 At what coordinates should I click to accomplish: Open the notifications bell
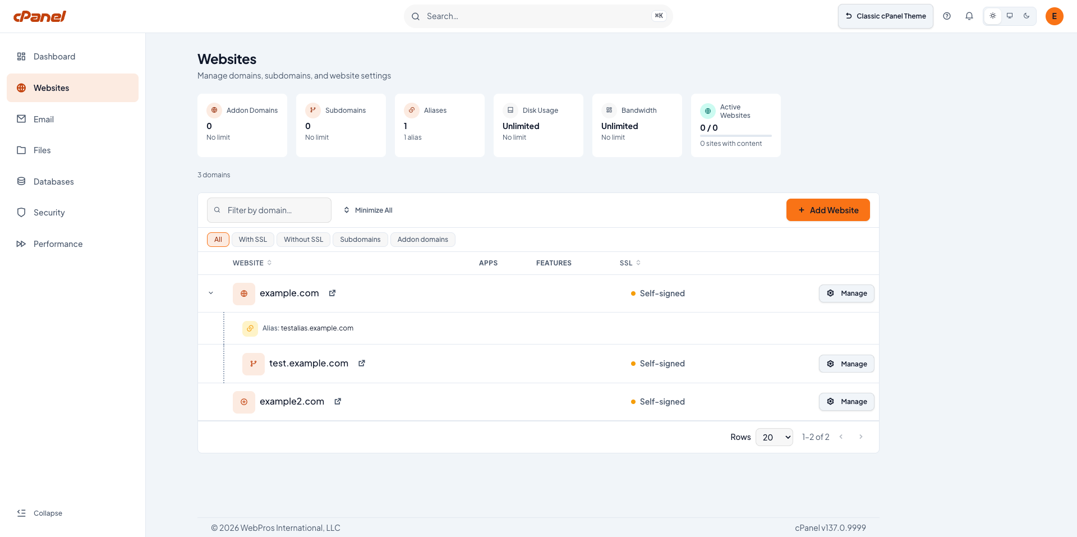click(x=969, y=16)
